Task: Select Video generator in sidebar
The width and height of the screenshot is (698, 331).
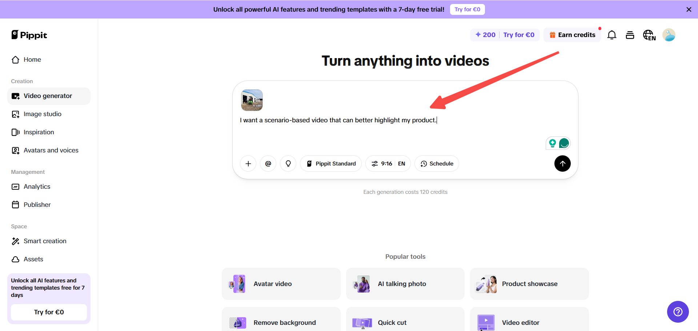Action: [x=49, y=96]
